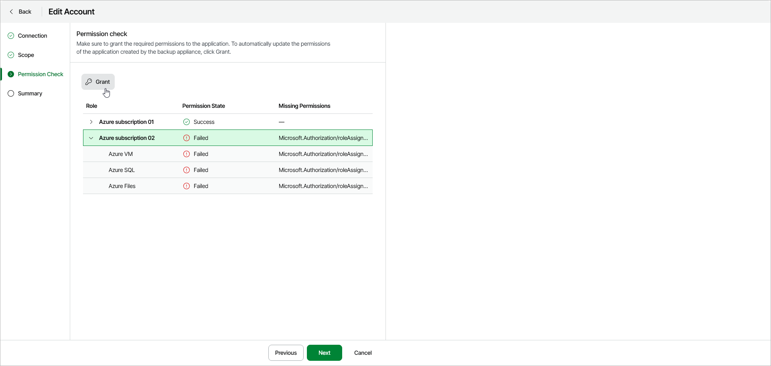771x366 pixels.
Task: Select the Permission Check step
Action: 41,74
